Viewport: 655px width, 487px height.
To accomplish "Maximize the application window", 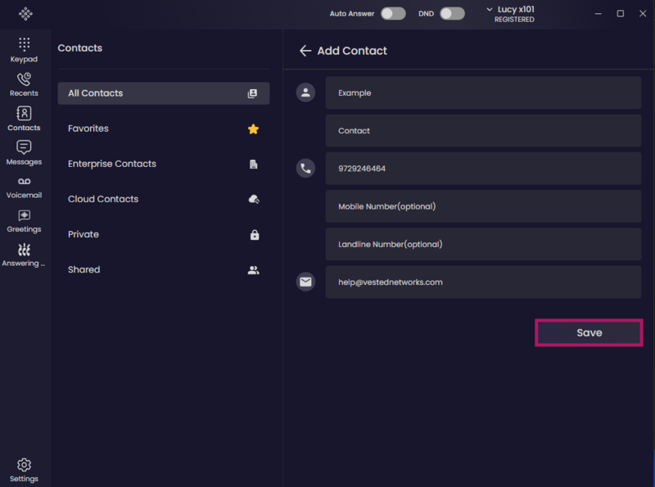I will point(621,14).
